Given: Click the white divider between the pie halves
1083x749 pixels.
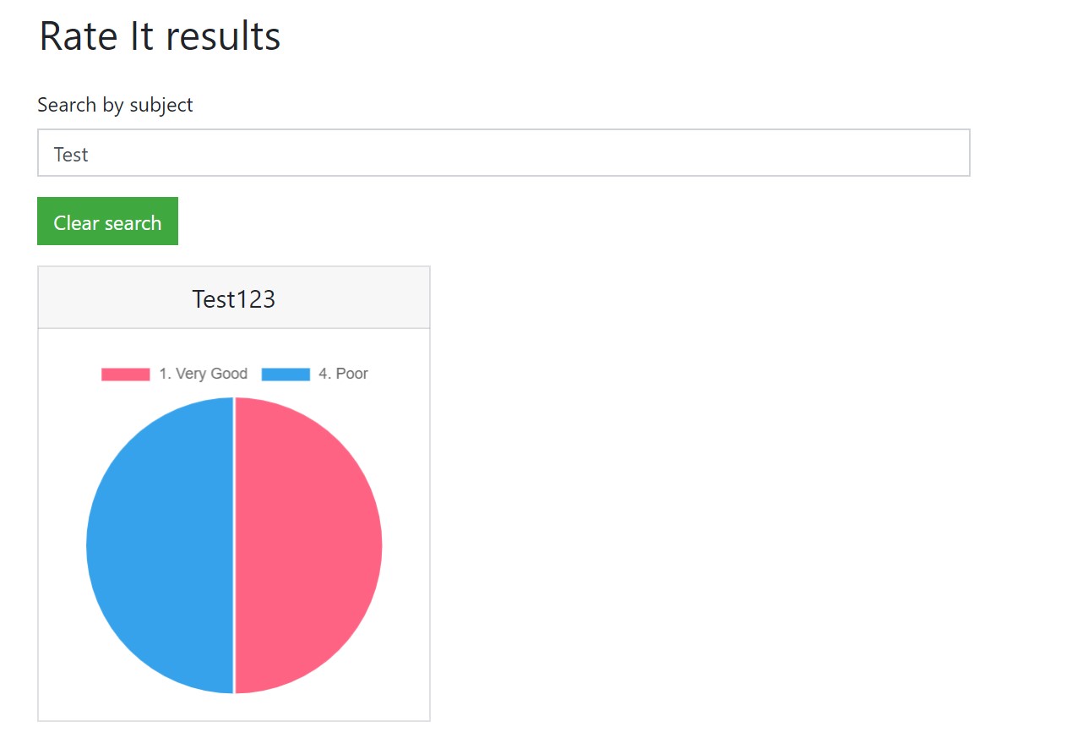Looking at the screenshot, I should click(234, 545).
